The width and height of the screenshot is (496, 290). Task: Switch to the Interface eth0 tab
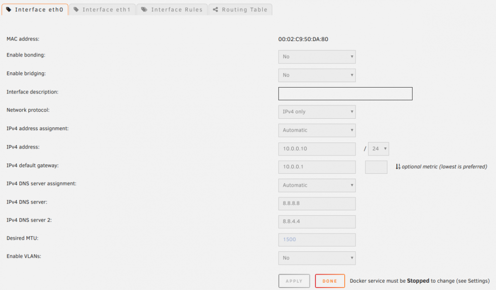[x=35, y=9]
